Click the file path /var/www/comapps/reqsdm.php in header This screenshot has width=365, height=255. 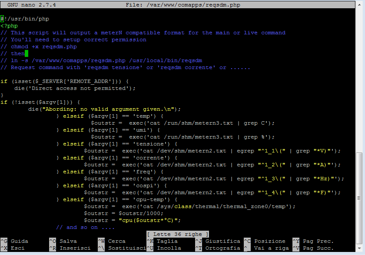coord(193,5)
